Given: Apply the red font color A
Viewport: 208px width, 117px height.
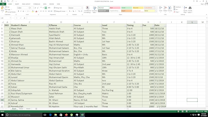Looking at the screenshot, I should (x=36, y=11).
